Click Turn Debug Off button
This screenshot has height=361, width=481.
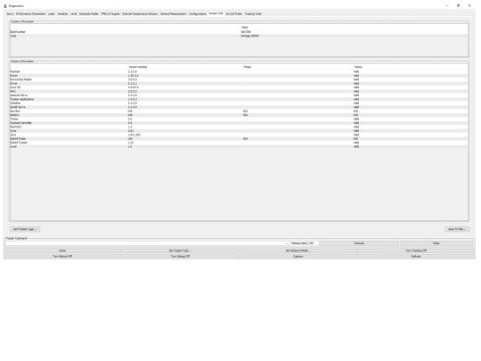pyautogui.click(x=180, y=257)
